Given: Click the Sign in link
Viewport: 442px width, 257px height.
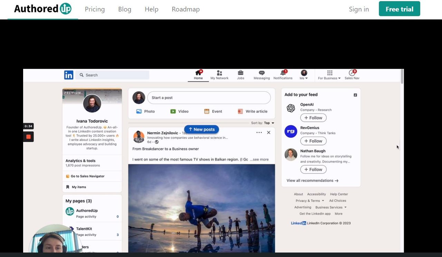Looking at the screenshot, I should (x=359, y=9).
